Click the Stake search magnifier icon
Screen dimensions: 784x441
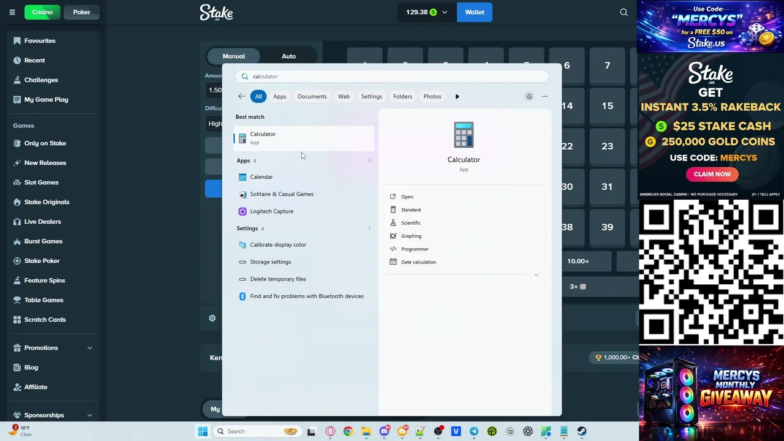pos(624,12)
